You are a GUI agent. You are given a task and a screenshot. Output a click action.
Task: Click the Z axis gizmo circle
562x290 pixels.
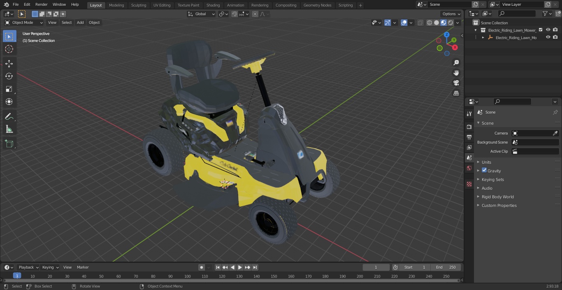click(447, 35)
